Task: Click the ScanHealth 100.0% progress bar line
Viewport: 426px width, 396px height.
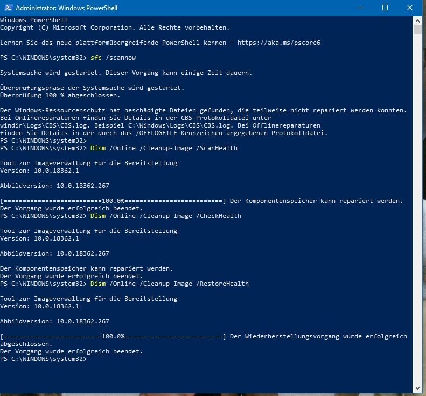Action: tap(201, 201)
